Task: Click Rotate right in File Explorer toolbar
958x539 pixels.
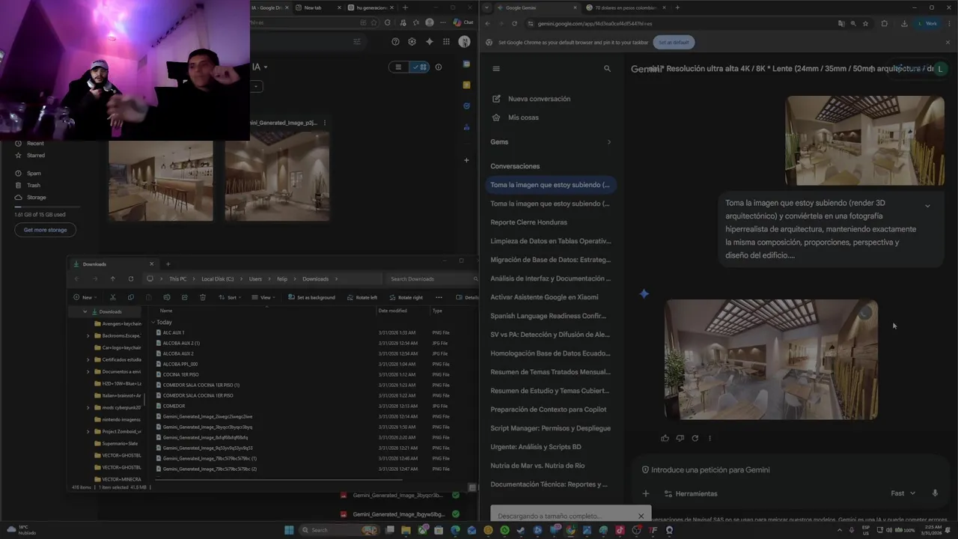Action: [406, 297]
